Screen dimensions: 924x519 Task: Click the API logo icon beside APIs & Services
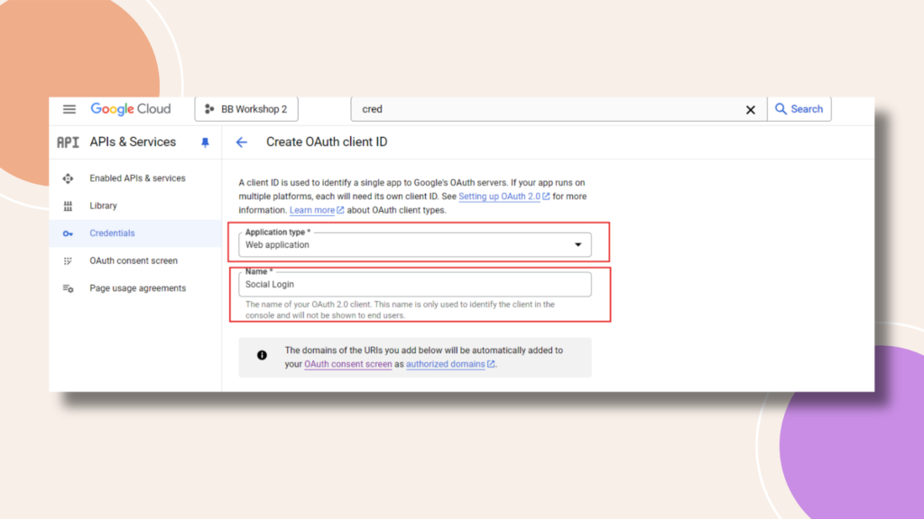point(68,142)
